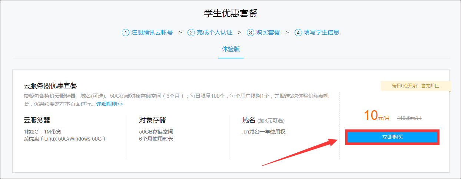This screenshot has width=461, height=179.
Task: Click the circled number 3 step icon
Action: click(251, 33)
